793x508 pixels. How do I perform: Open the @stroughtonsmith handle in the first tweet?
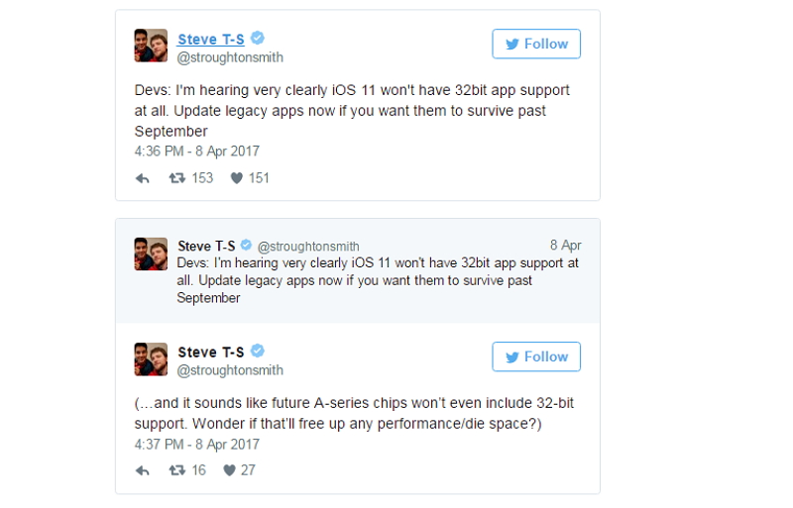pyautogui.click(x=230, y=57)
